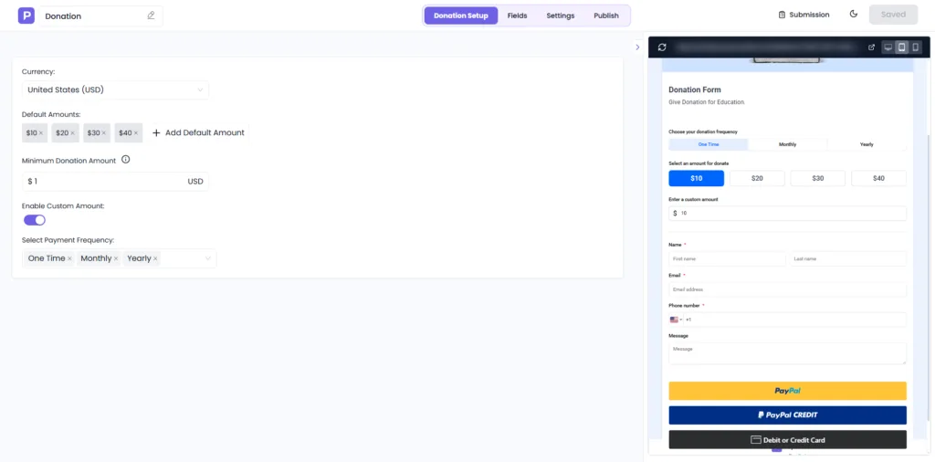Select One Time frequency in preview
Viewport: 935px width, 462px height.
(709, 144)
